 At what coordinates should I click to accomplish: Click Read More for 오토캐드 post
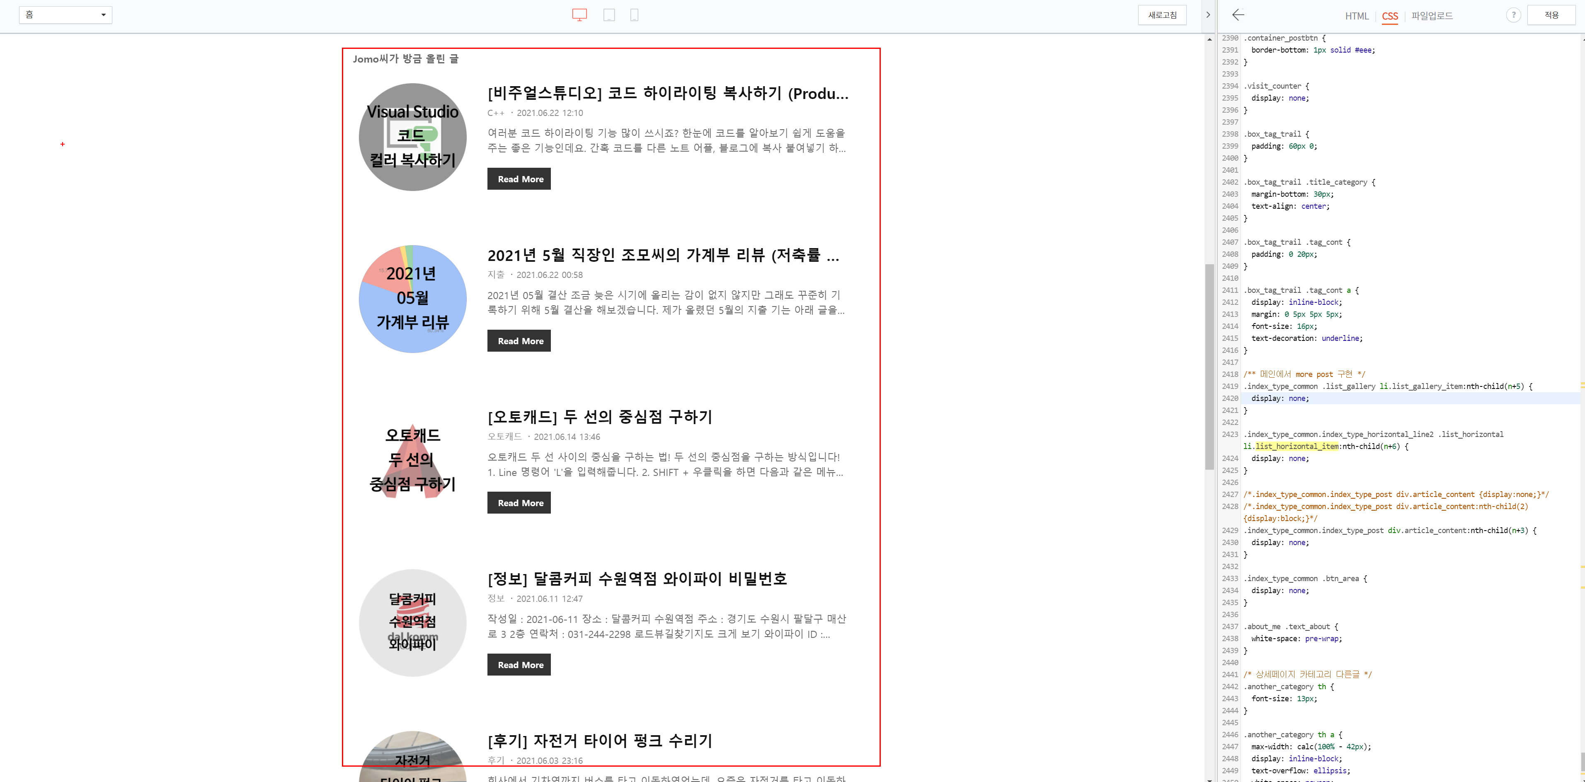coord(519,503)
